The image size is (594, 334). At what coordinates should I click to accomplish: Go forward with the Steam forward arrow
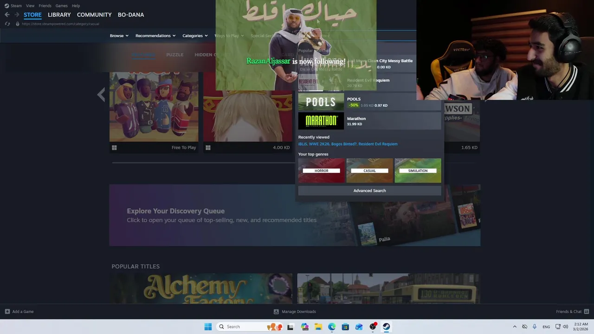click(x=17, y=15)
